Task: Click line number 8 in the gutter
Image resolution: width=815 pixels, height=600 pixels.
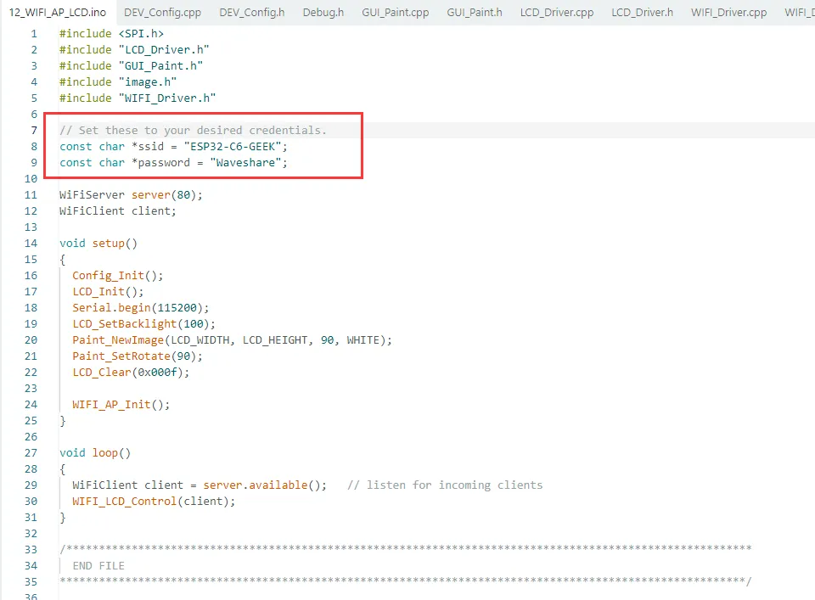Action: click(x=34, y=147)
